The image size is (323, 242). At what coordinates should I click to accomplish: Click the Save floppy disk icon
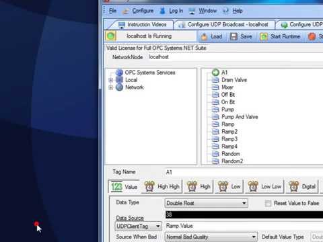(234, 36)
